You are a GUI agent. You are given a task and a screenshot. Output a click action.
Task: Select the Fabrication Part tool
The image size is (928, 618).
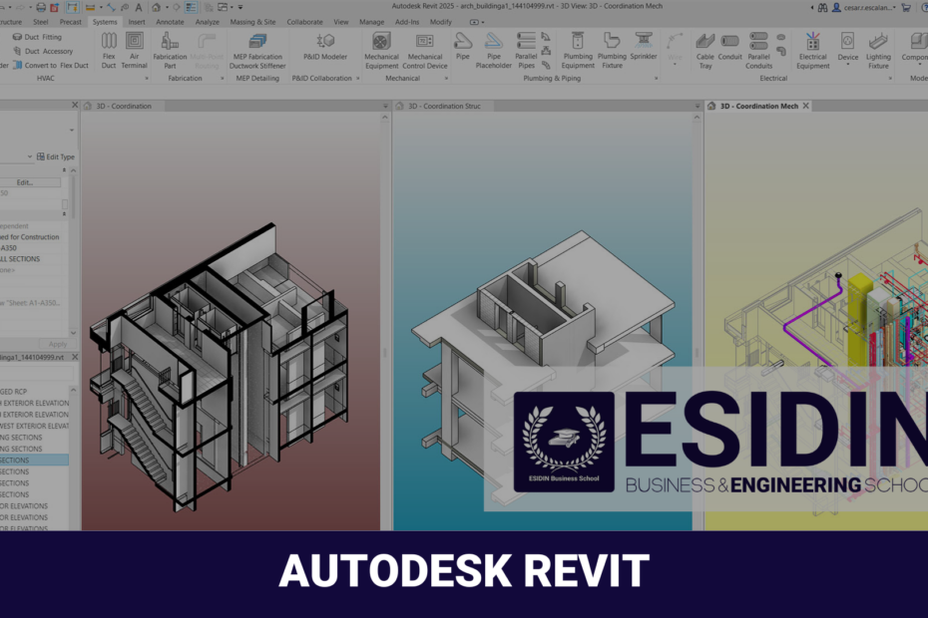170,48
